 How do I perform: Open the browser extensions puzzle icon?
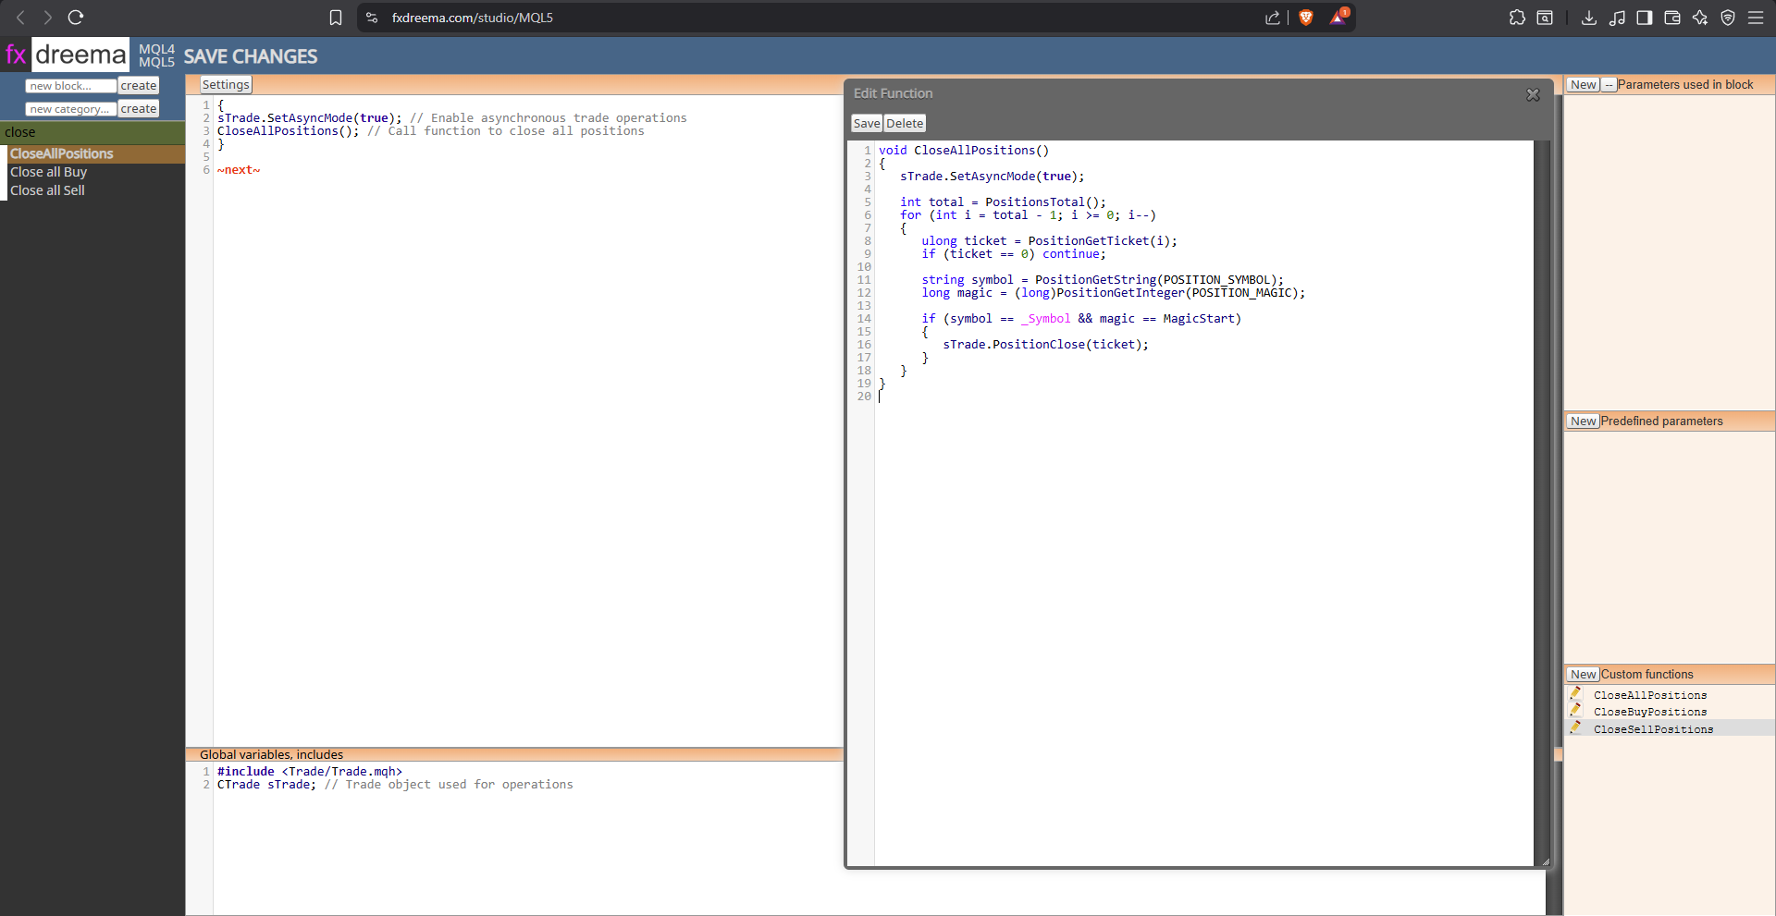1517,18
